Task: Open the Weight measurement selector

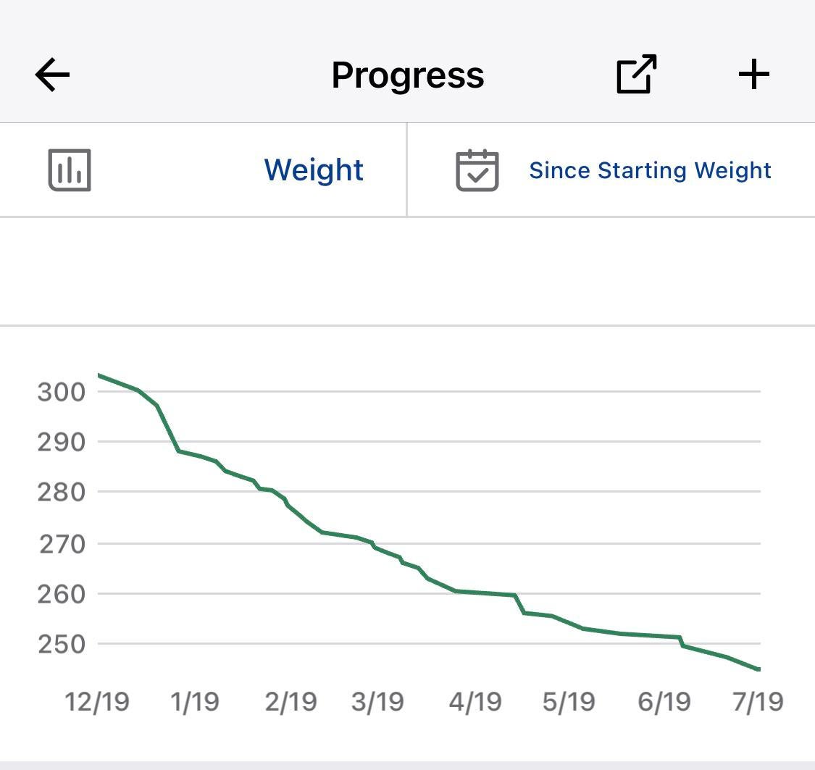Action: 314,170
